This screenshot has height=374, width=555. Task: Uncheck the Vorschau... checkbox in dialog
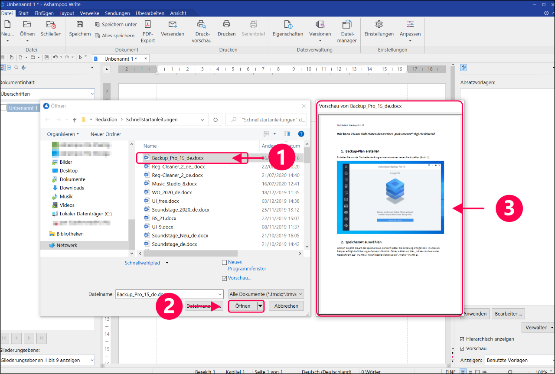(224, 278)
